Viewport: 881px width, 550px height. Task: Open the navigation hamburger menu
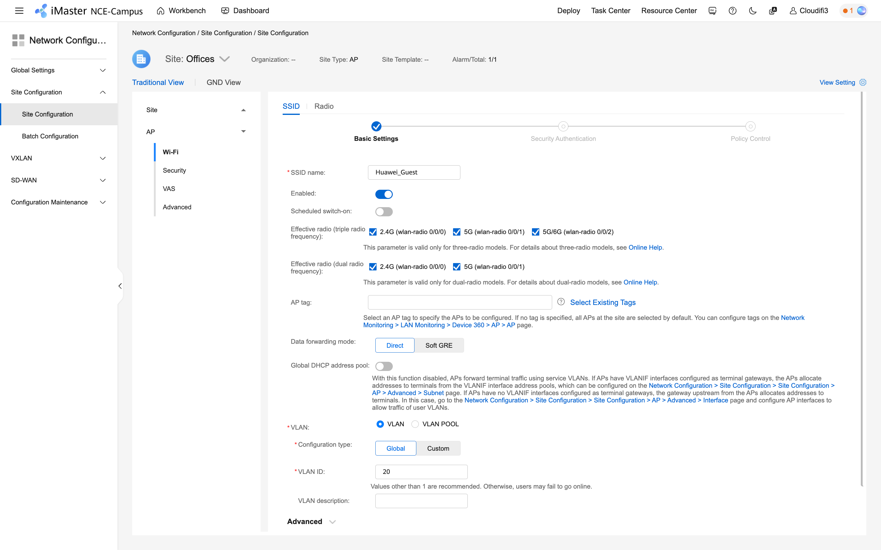19,11
